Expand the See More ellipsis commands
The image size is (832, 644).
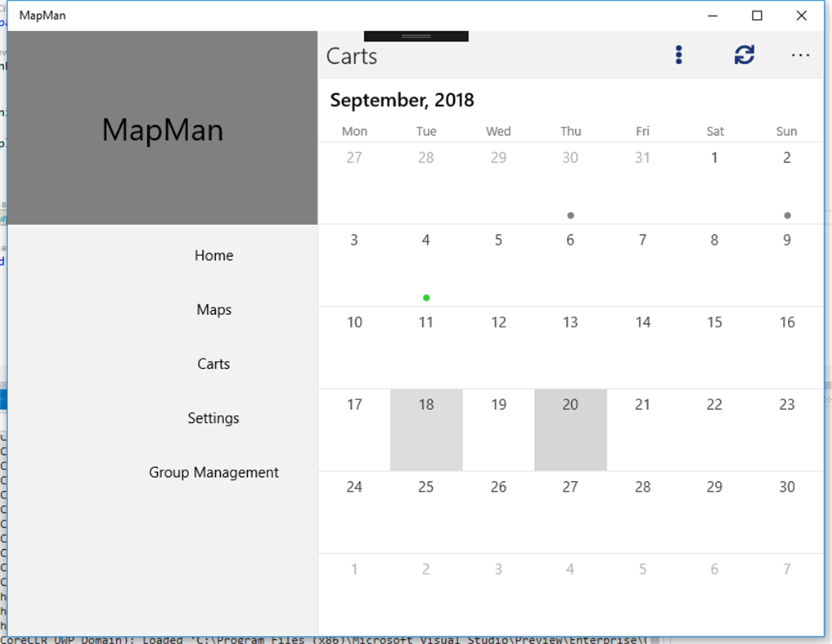pos(800,54)
